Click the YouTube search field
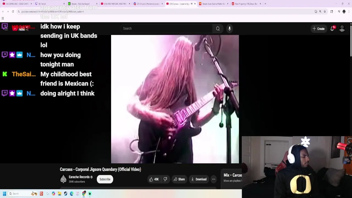Screen dimensions: 352x198 (x=166, y=29)
